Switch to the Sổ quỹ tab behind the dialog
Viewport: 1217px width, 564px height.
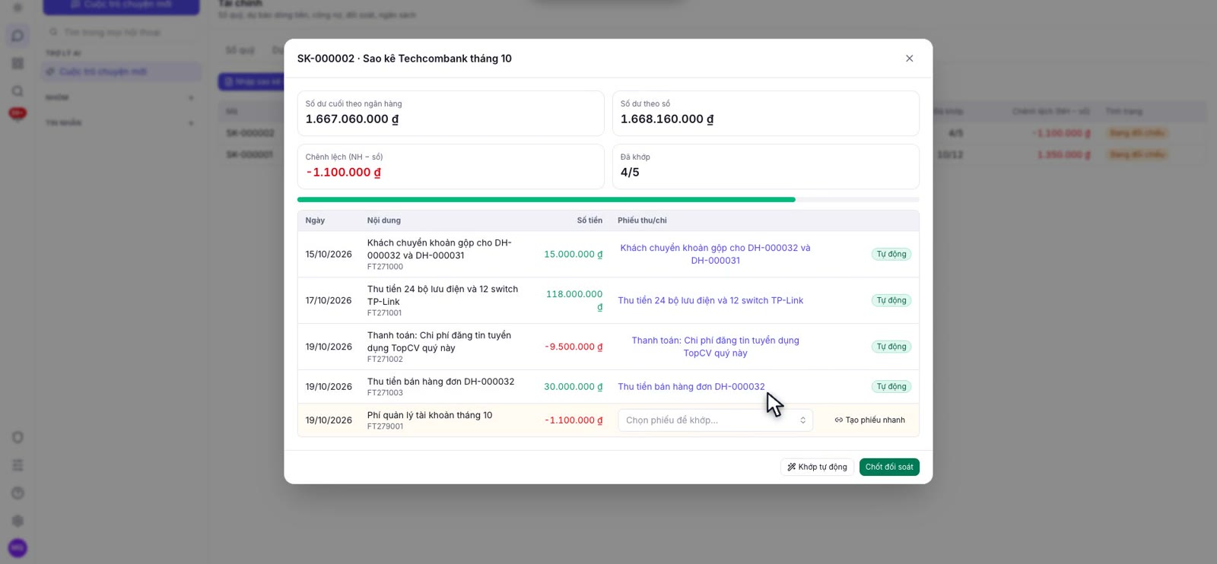point(240,50)
